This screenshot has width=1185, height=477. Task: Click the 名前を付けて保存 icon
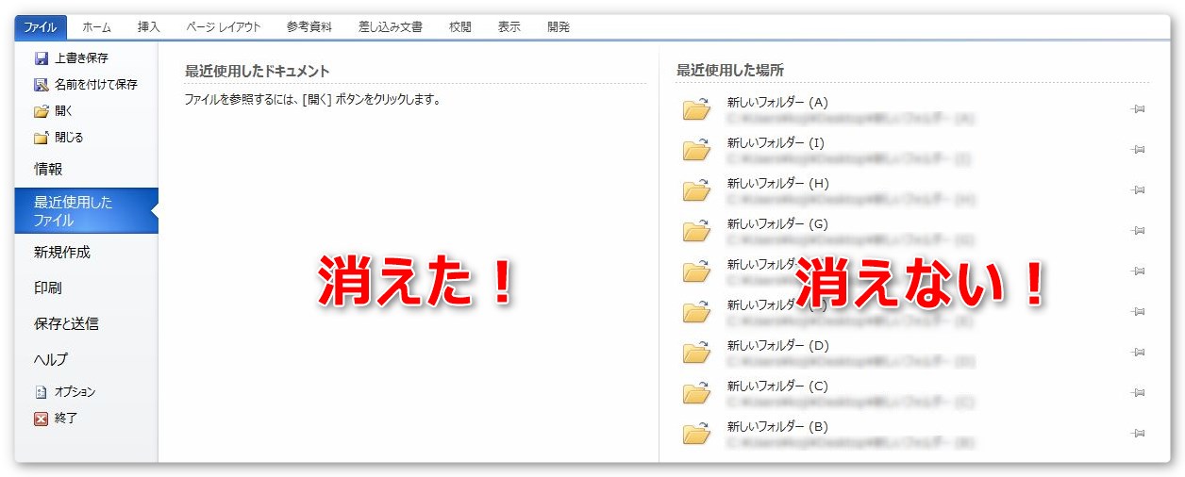[42, 85]
